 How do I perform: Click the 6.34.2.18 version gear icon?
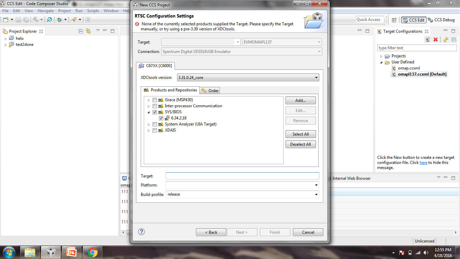[x=167, y=118]
